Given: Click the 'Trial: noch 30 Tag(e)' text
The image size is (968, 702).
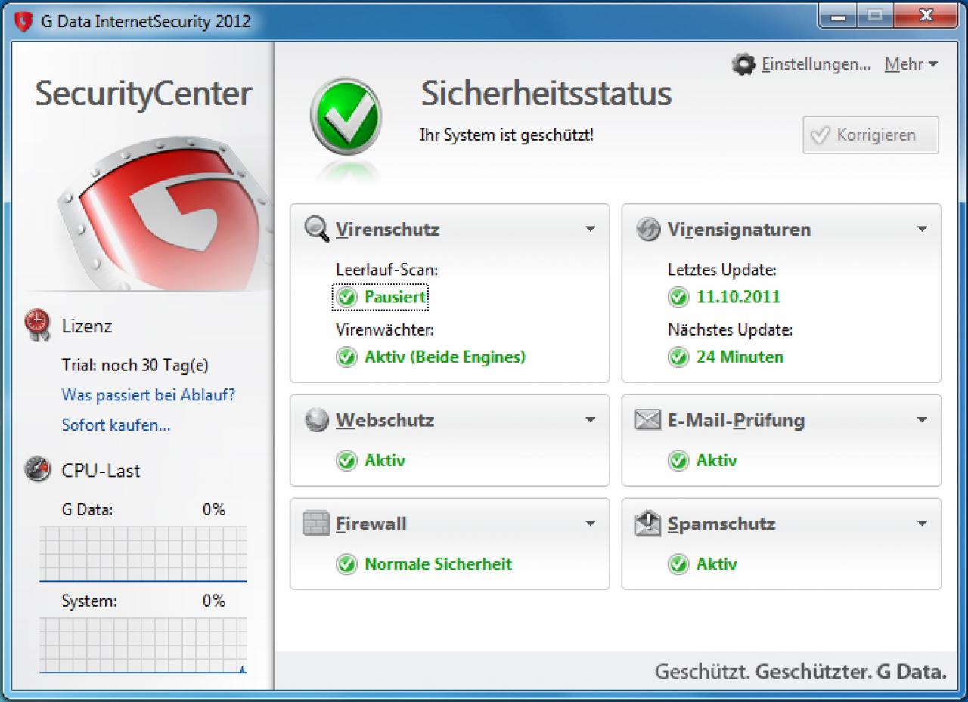Looking at the screenshot, I should click(135, 366).
